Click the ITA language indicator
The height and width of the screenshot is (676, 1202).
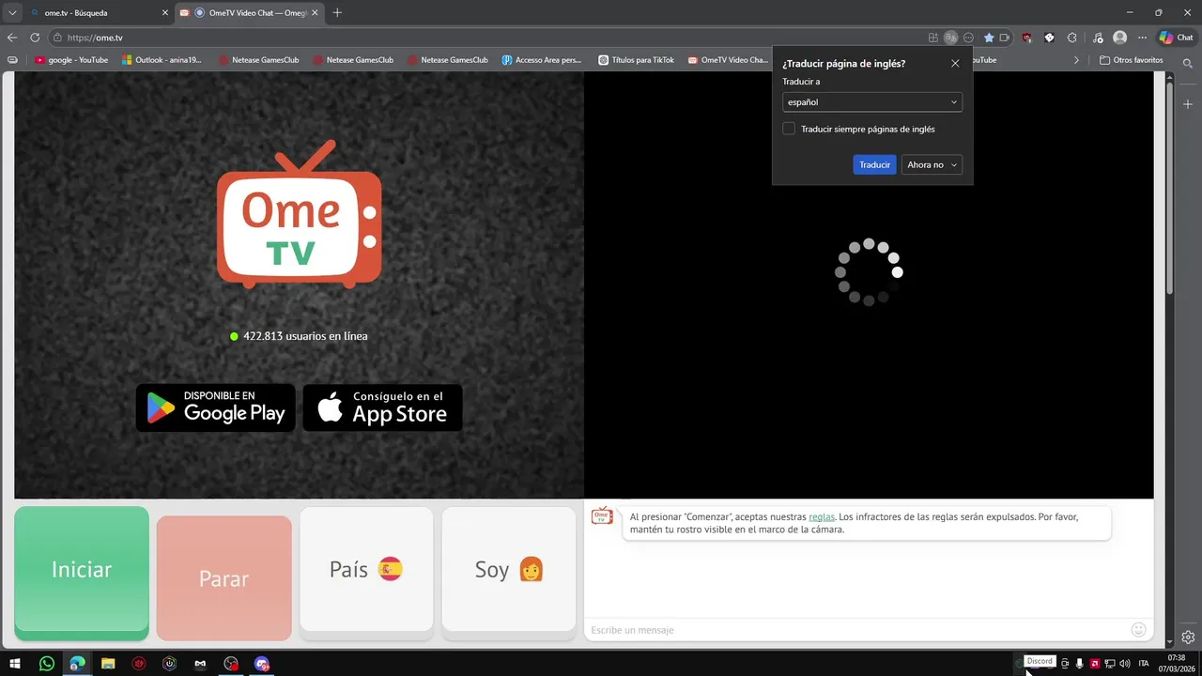click(1144, 664)
